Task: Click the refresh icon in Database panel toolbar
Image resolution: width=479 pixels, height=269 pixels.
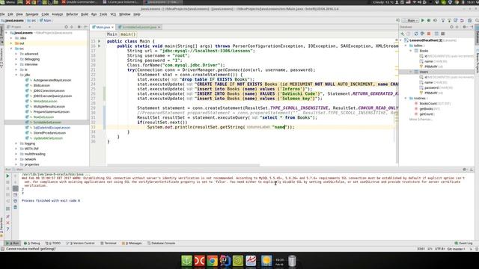Action: click(416, 34)
